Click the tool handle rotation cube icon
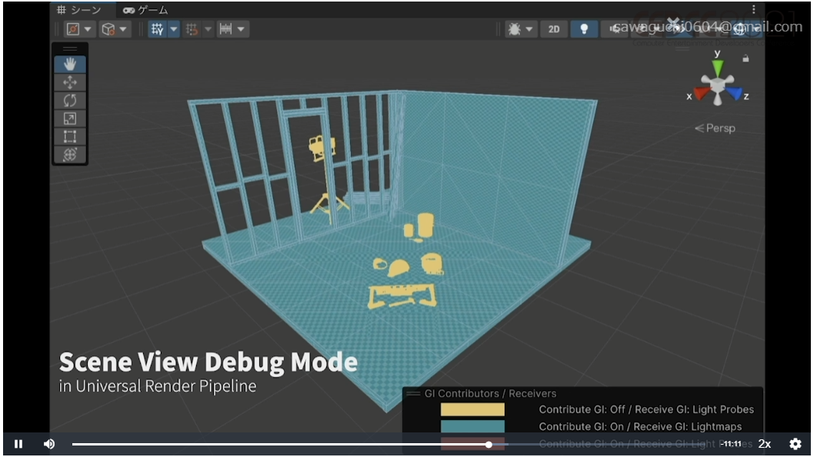 (x=108, y=29)
